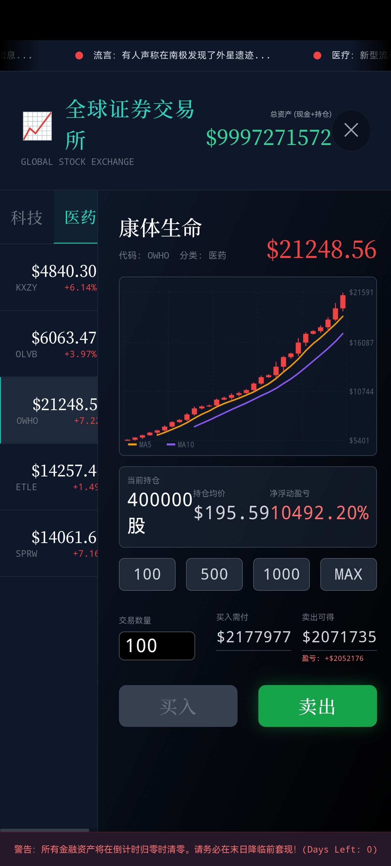The height and width of the screenshot is (866, 391).
Task: Tap the green 卖出 sell button
Action: coord(317,706)
